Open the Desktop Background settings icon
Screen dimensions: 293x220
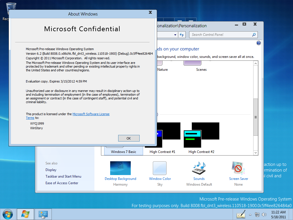pos(120,168)
